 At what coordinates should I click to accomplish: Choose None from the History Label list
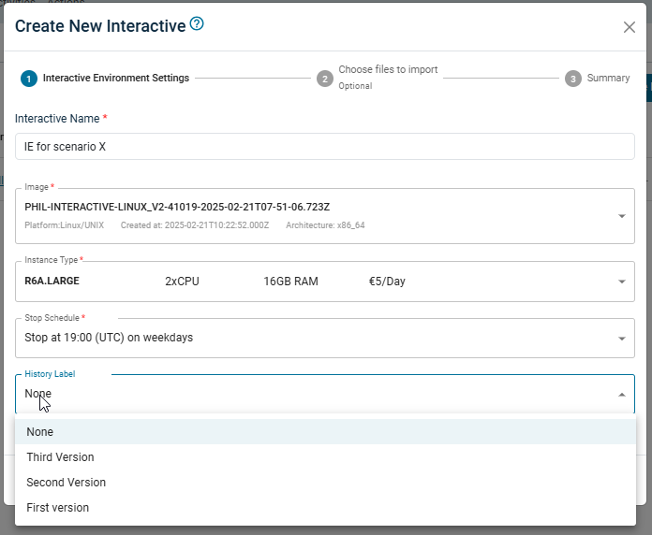40,432
